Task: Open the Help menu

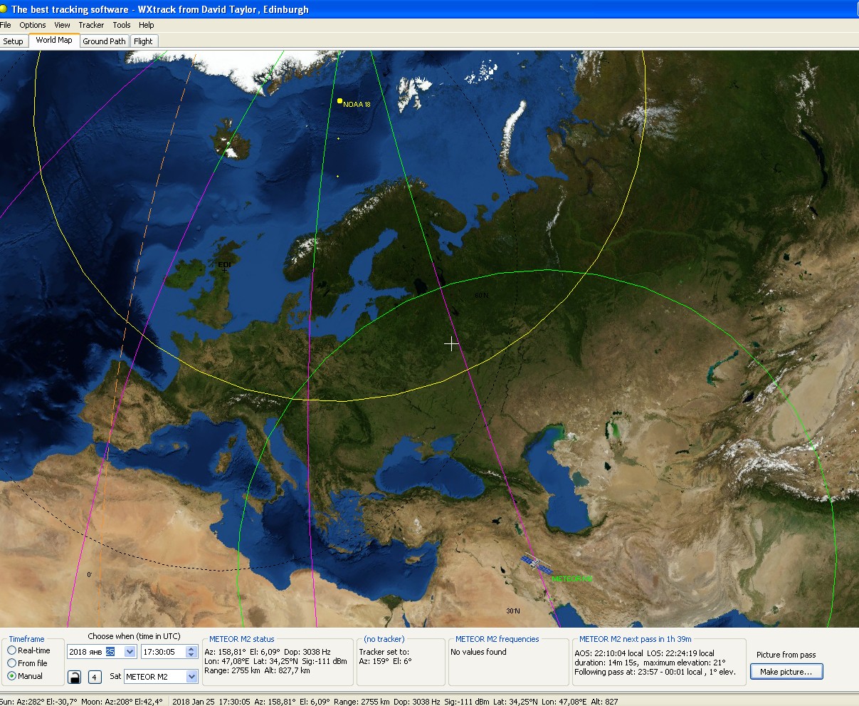Action: point(147,25)
